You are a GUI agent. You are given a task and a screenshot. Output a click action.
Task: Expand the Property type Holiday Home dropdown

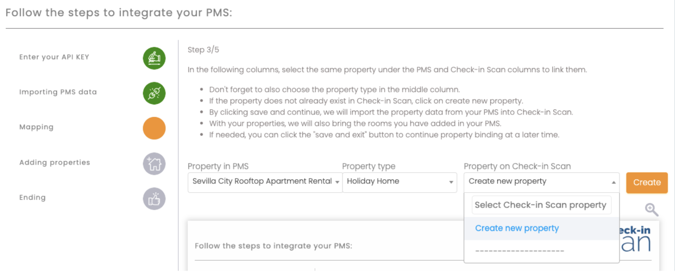tap(399, 182)
